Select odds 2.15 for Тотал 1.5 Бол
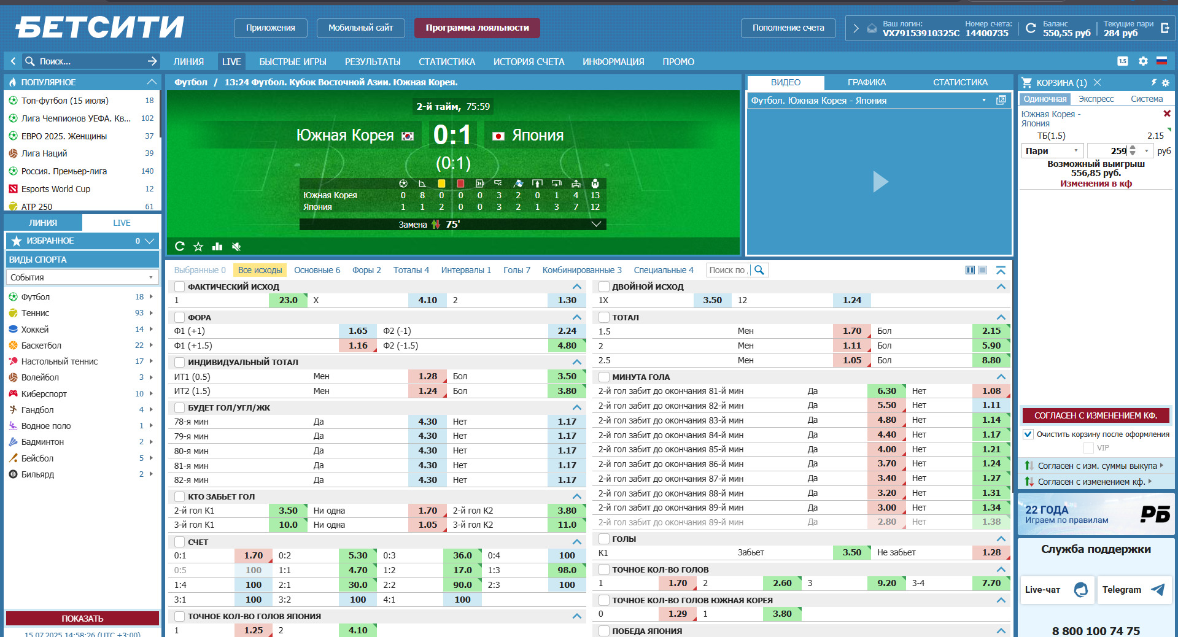 pyautogui.click(x=991, y=331)
